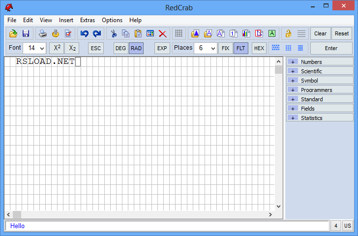The width and height of the screenshot is (358, 236).
Task: Toggle subscript X₂ mode
Action: point(72,48)
